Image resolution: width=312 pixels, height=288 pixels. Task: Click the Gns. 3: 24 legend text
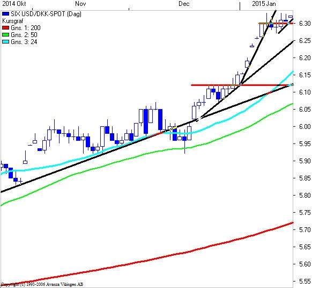pyautogui.click(x=24, y=42)
